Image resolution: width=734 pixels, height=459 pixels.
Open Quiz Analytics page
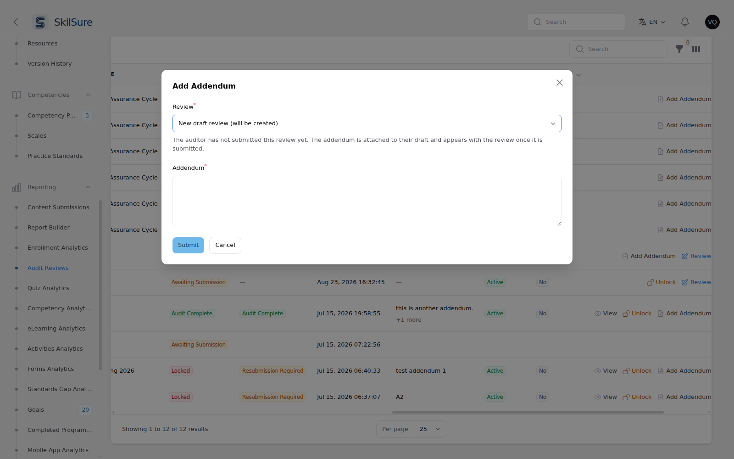pos(48,288)
